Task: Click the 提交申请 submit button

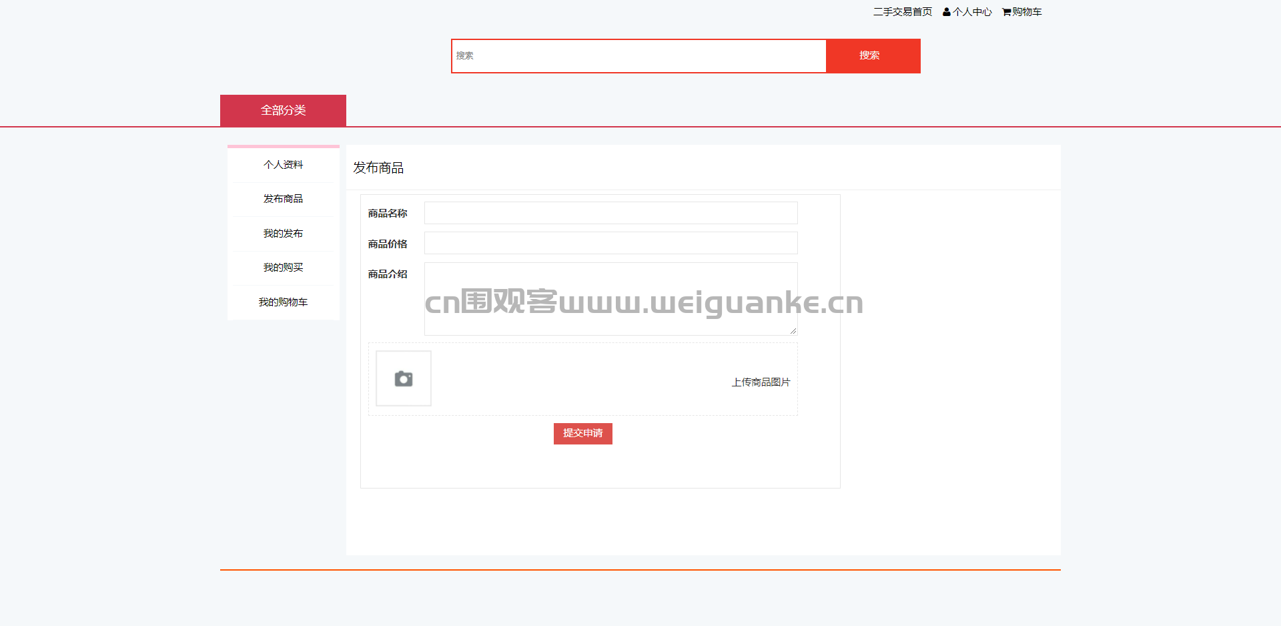Action: coord(583,434)
